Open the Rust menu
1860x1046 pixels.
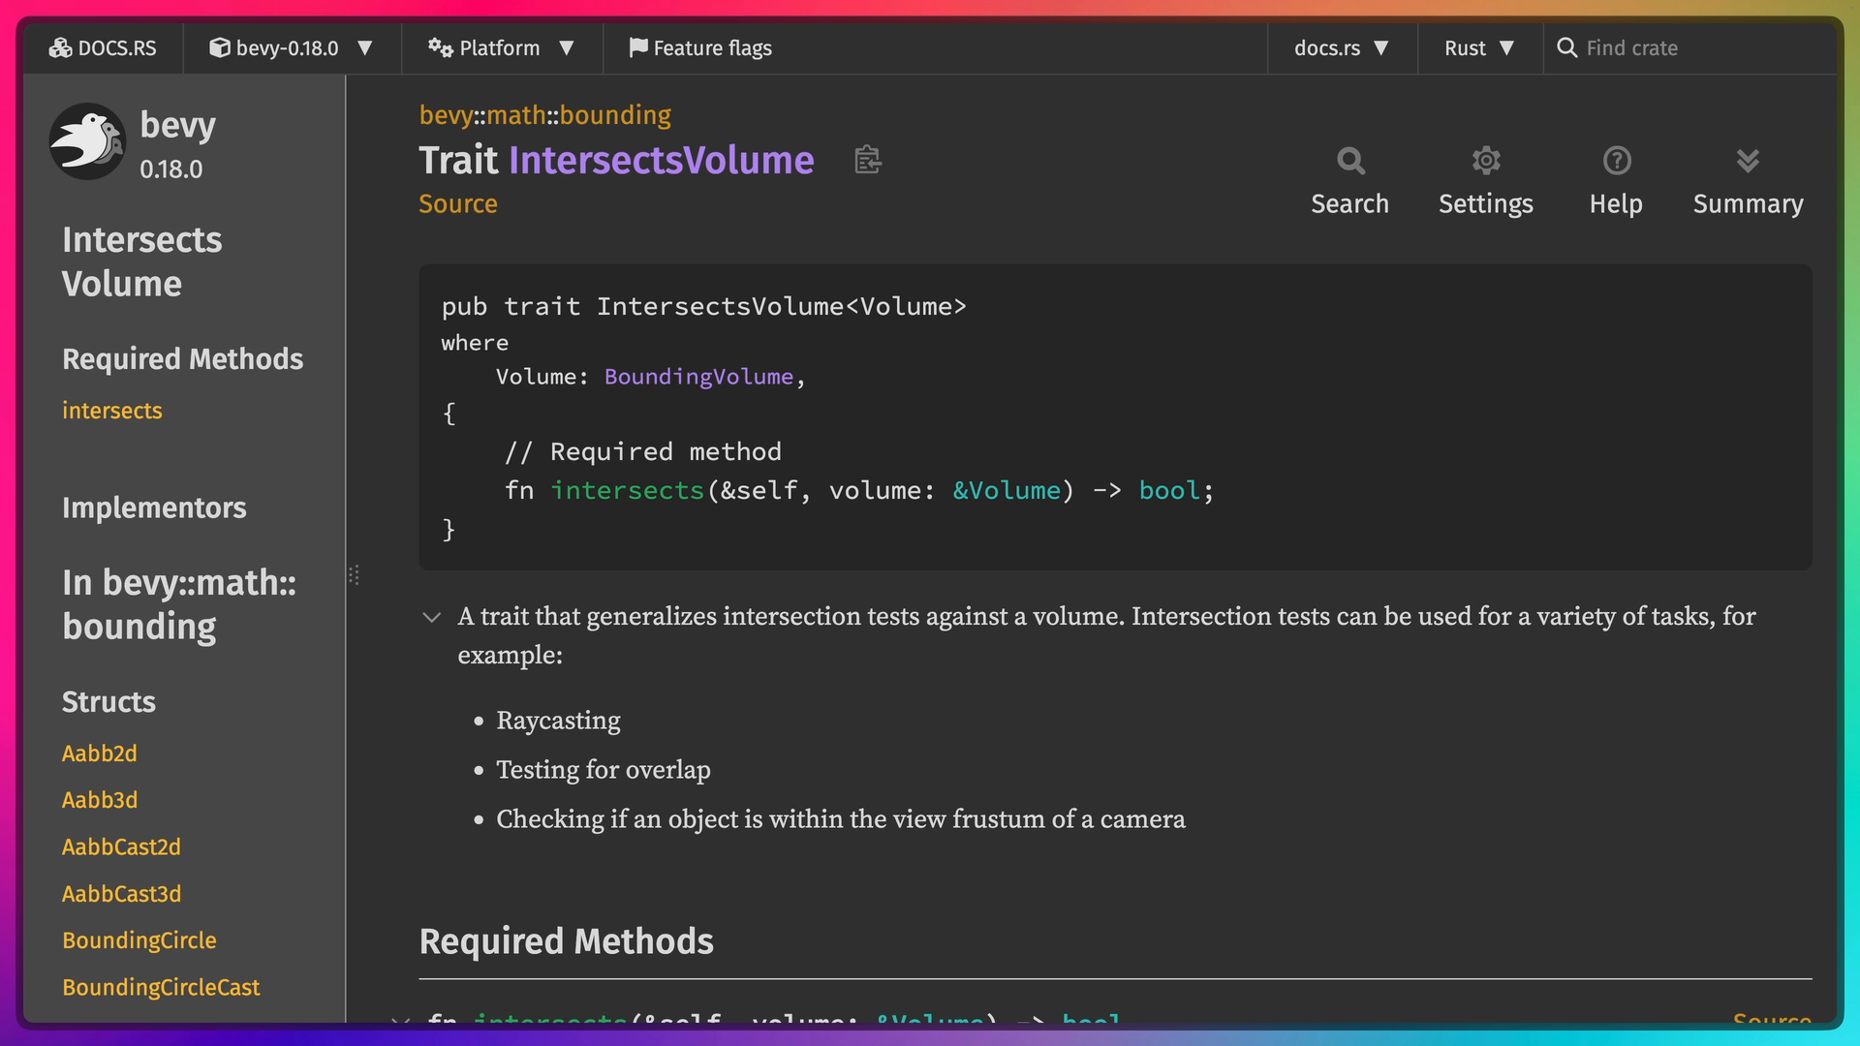pyautogui.click(x=1478, y=47)
